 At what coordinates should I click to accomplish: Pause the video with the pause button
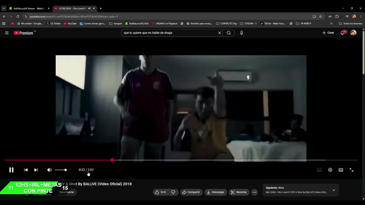click(x=11, y=170)
